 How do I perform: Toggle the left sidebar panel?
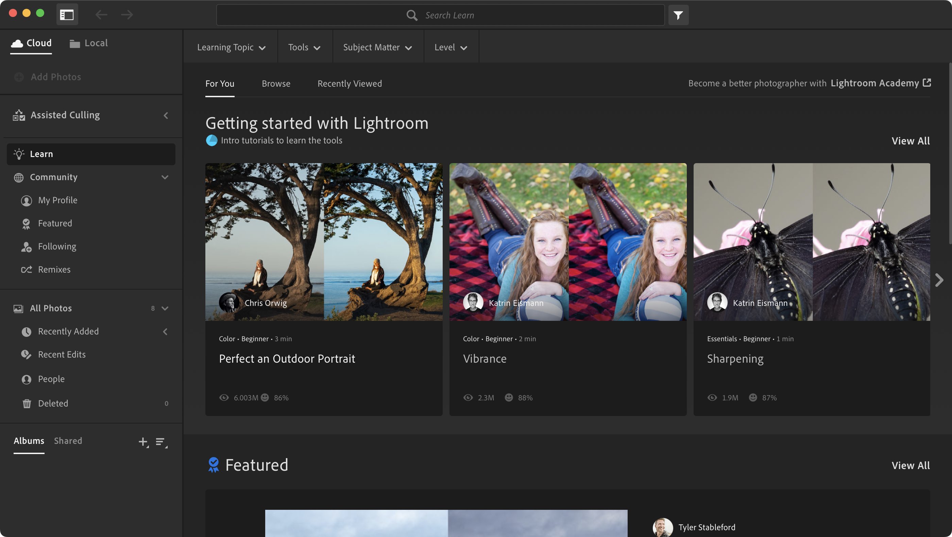tap(67, 14)
